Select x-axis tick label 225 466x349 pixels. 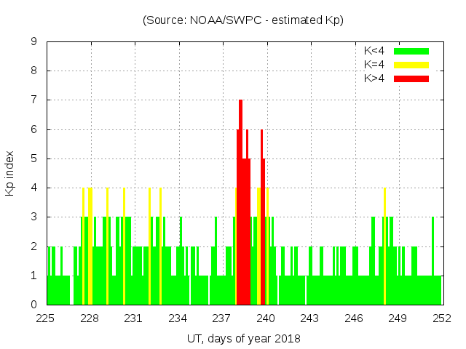click(46, 318)
